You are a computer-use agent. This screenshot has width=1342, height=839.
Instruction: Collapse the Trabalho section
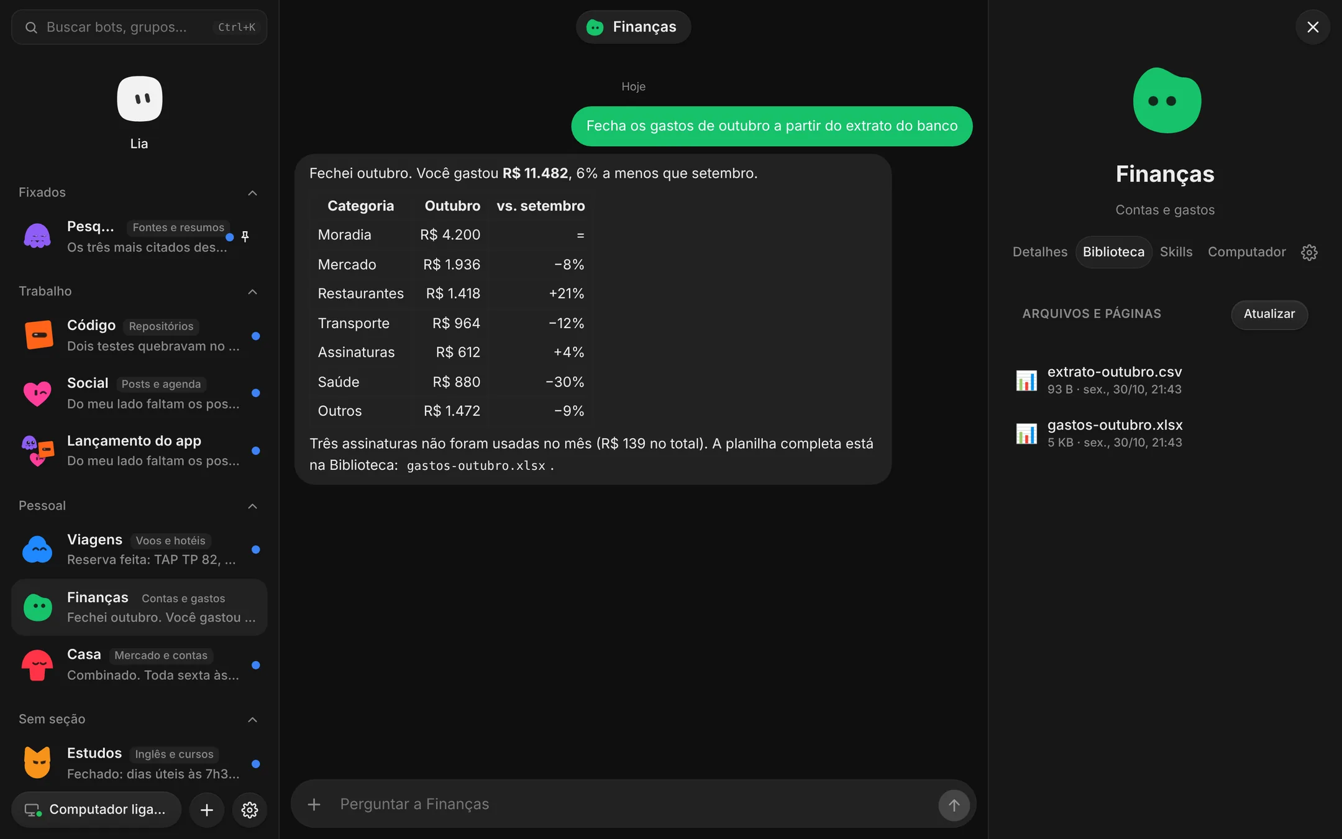coord(253,292)
